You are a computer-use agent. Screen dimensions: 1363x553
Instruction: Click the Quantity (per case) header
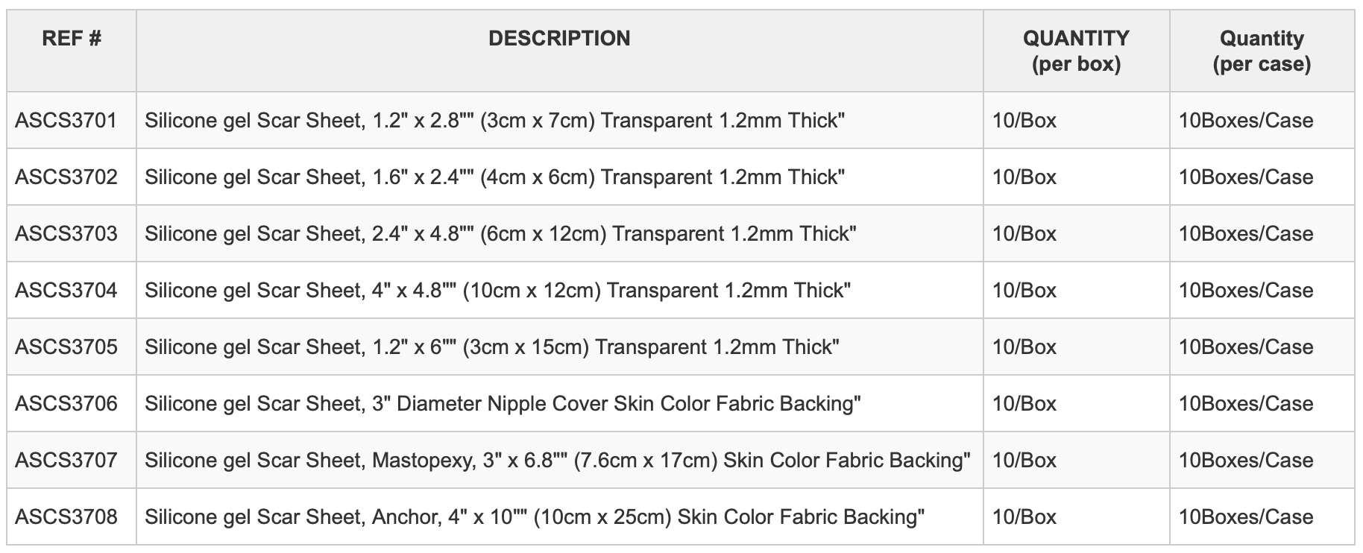(1262, 51)
